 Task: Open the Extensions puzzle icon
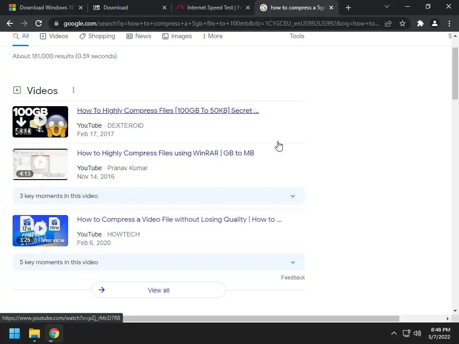[420, 23]
